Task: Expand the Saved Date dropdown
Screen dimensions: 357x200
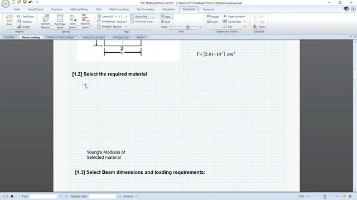Action: click(x=245, y=22)
